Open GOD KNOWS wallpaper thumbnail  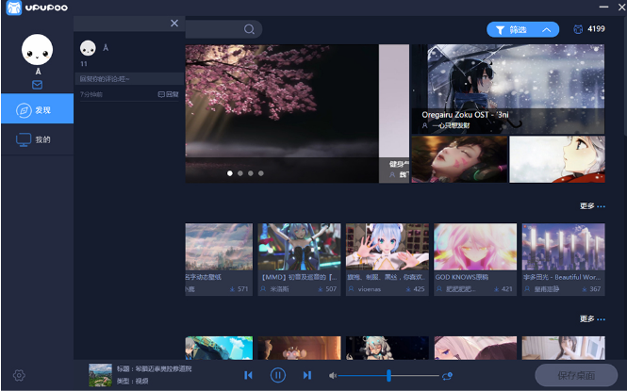[x=475, y=247]
